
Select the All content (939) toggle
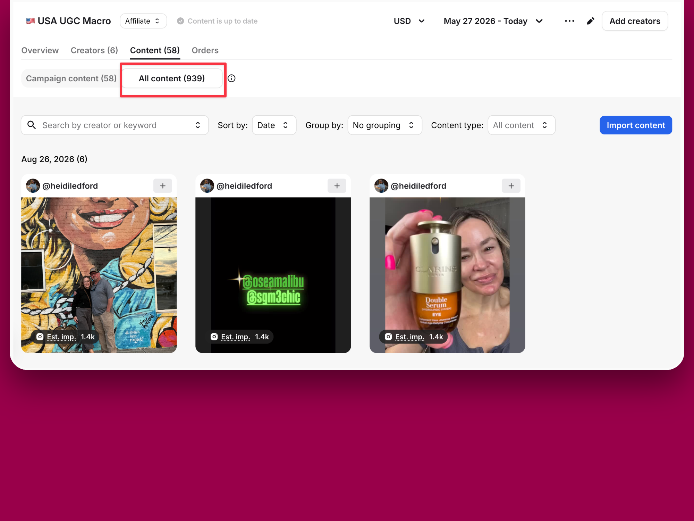click(172, 78)
